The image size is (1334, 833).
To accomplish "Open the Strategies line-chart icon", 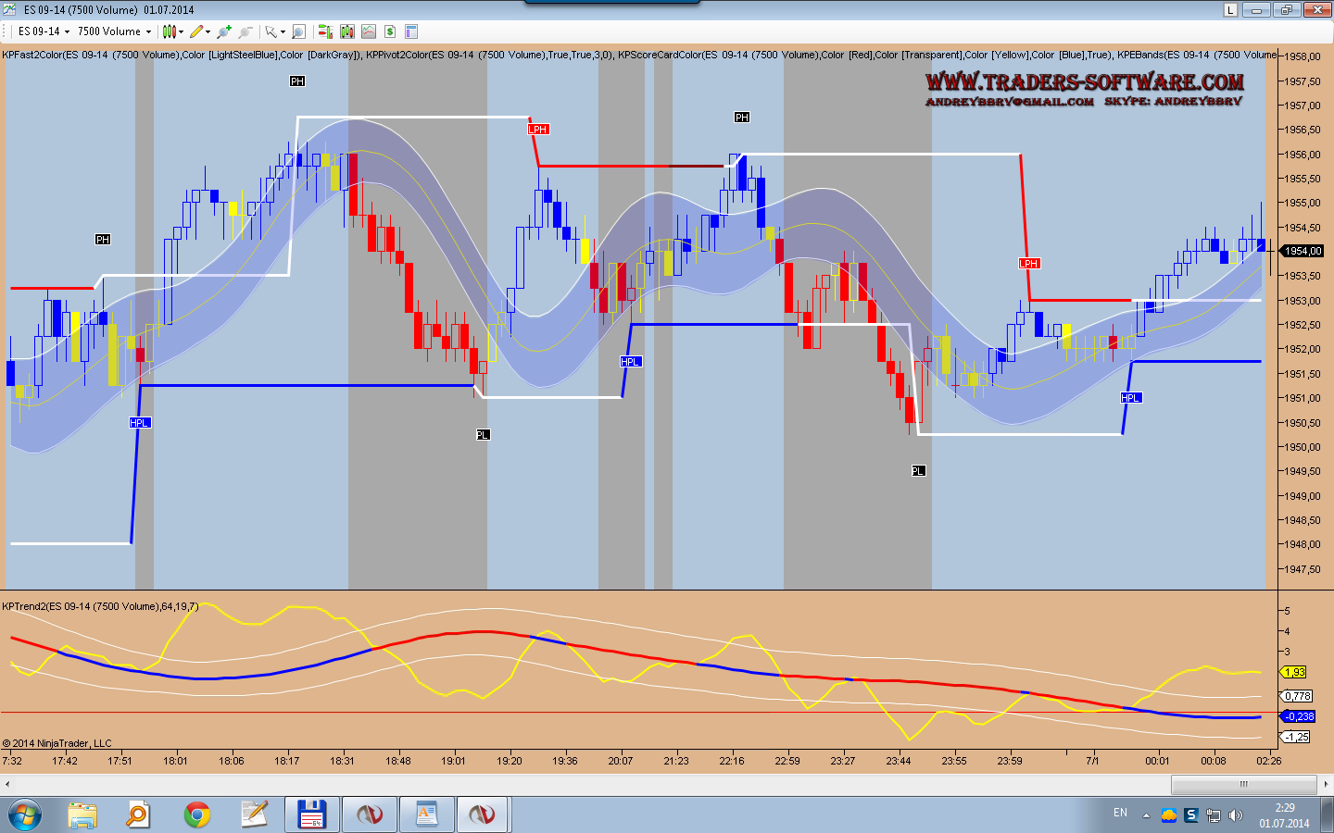I will 369,31.
